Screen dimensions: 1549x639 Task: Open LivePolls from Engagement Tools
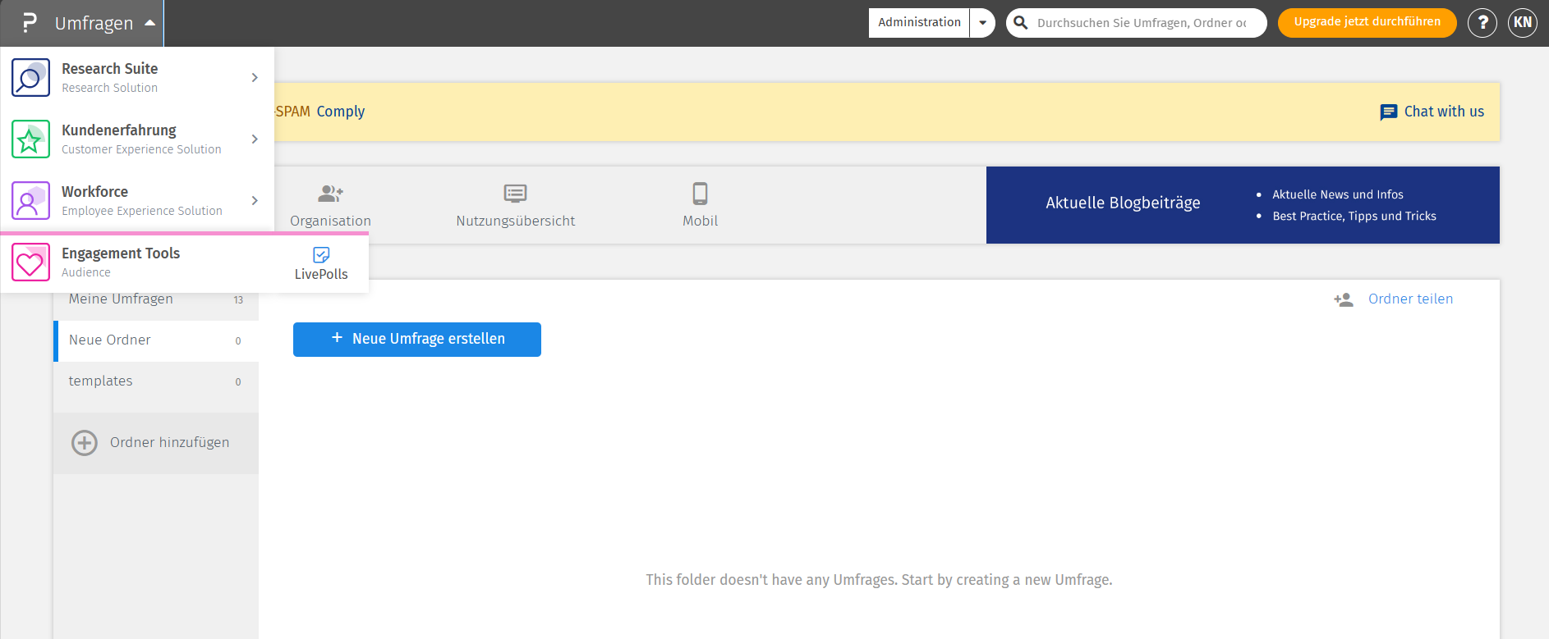click(x=321, y=264)
